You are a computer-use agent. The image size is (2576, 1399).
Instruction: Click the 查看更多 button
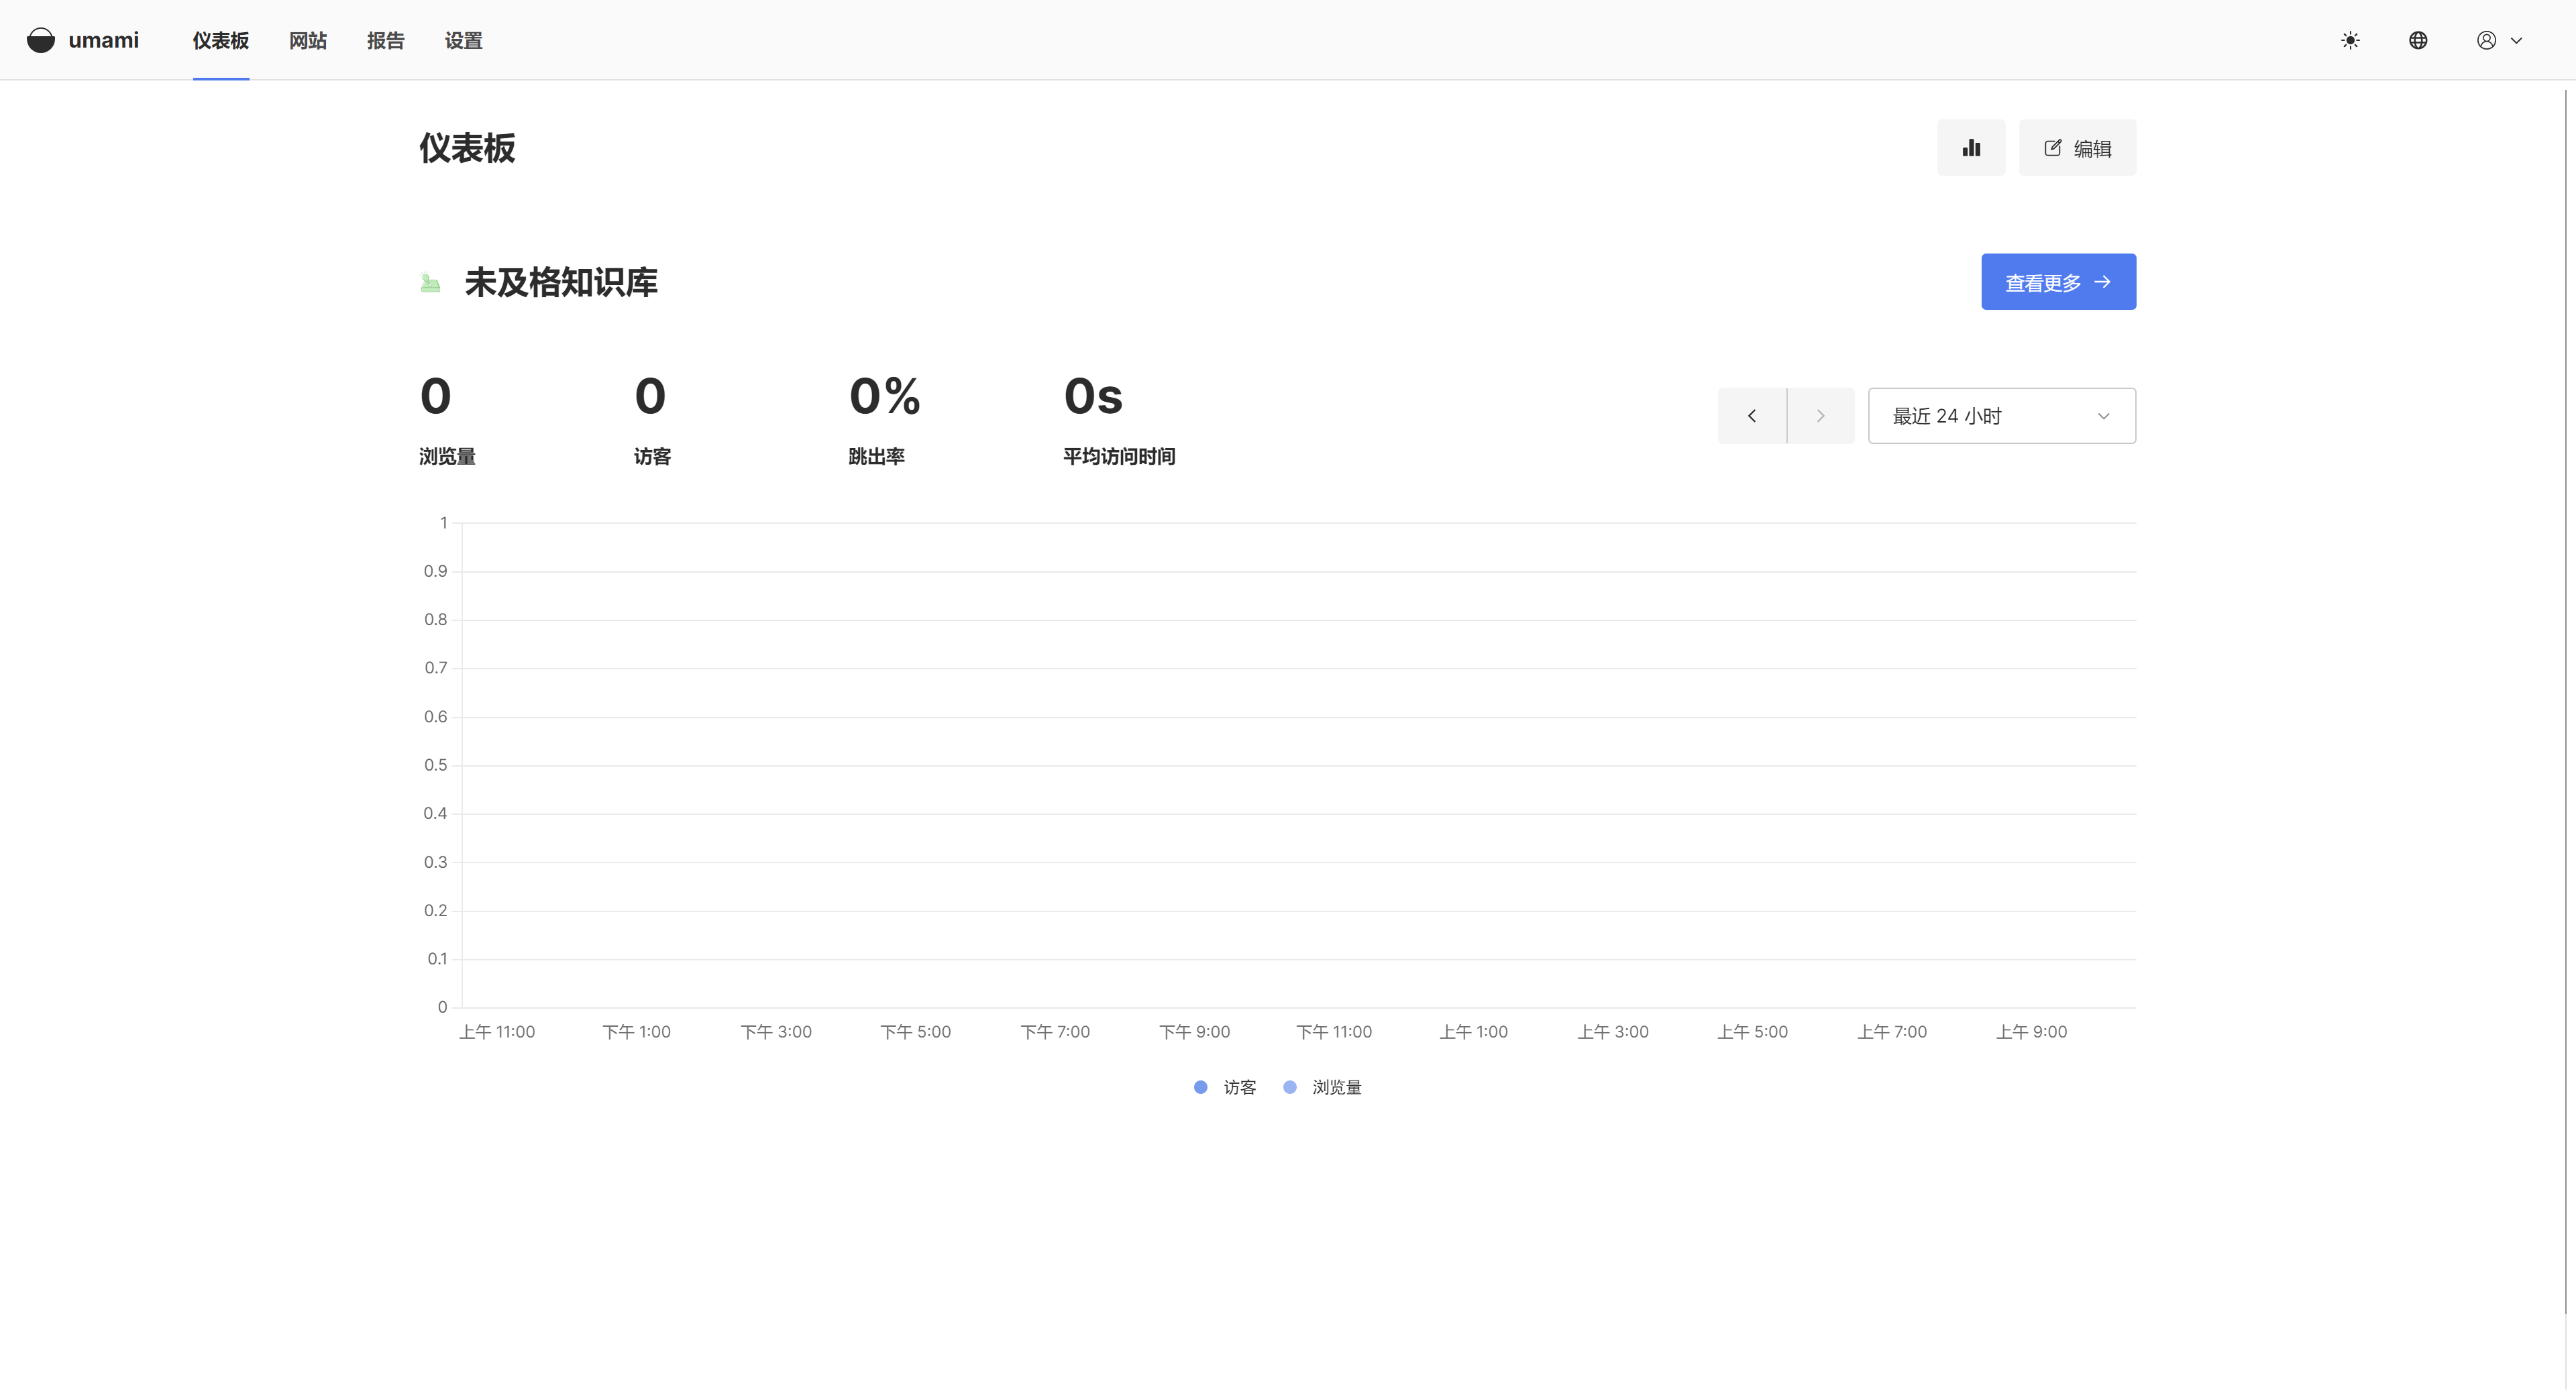(x=2058, y=282)
